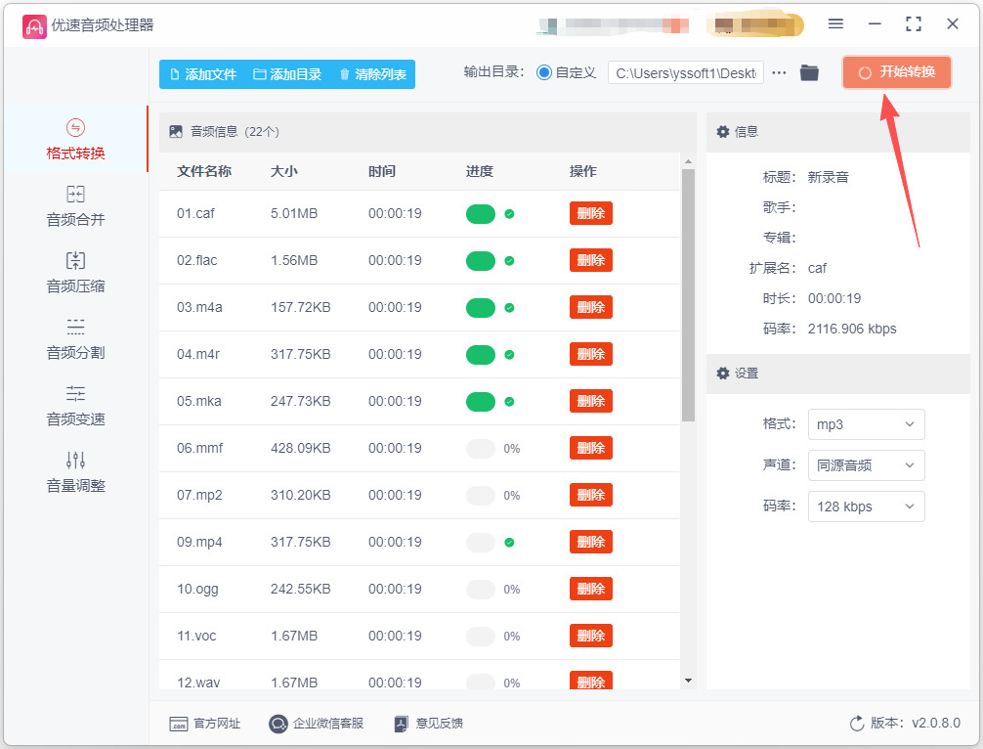Screen dimensions: 983x749
Task: Click the 新录音 title value
Action: pyautogui.click(x=829, y=178)
